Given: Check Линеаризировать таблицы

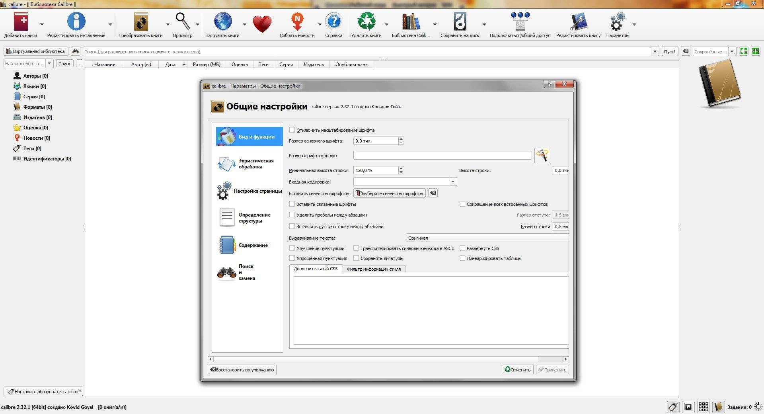Looking at the screenshot, I should pyautogui.click(x=462, y=258).
